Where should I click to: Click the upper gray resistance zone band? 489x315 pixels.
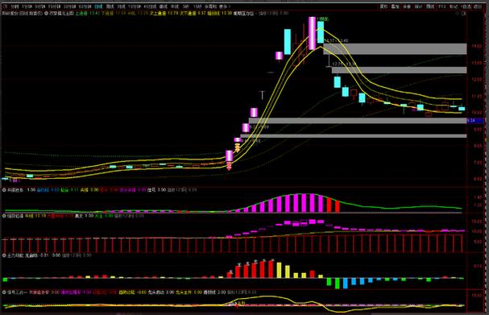coord(395,49)
